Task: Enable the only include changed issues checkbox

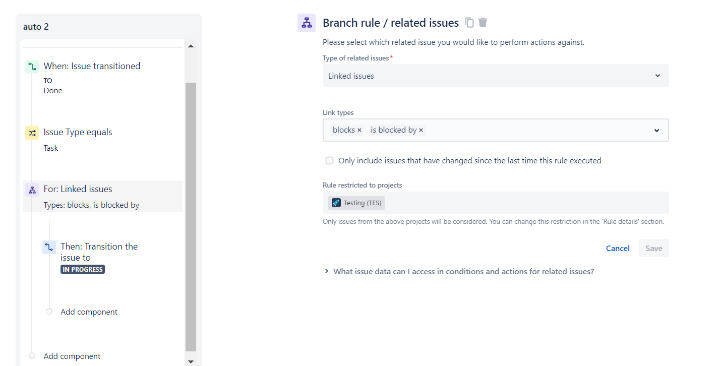Action: 329,160
